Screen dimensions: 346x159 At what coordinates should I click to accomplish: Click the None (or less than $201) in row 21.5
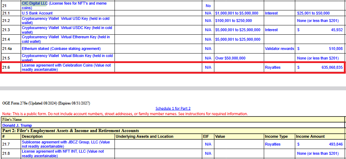click(318, 58)
